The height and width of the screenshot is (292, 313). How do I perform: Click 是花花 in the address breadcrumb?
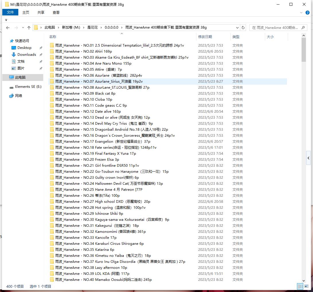tap(92, 27)
